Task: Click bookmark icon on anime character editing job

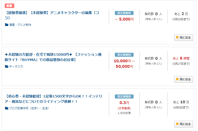Action: [177, 37]
